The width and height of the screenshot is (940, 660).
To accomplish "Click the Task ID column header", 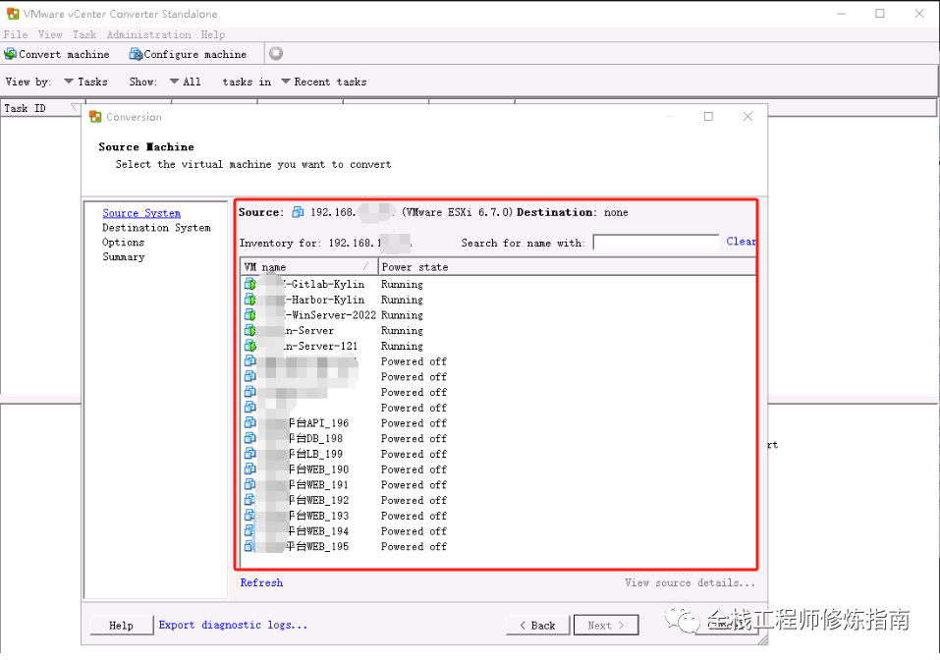I will point(41,108).
